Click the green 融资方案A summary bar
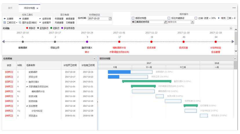Screen dimensions: 240x134 (147, 81)
